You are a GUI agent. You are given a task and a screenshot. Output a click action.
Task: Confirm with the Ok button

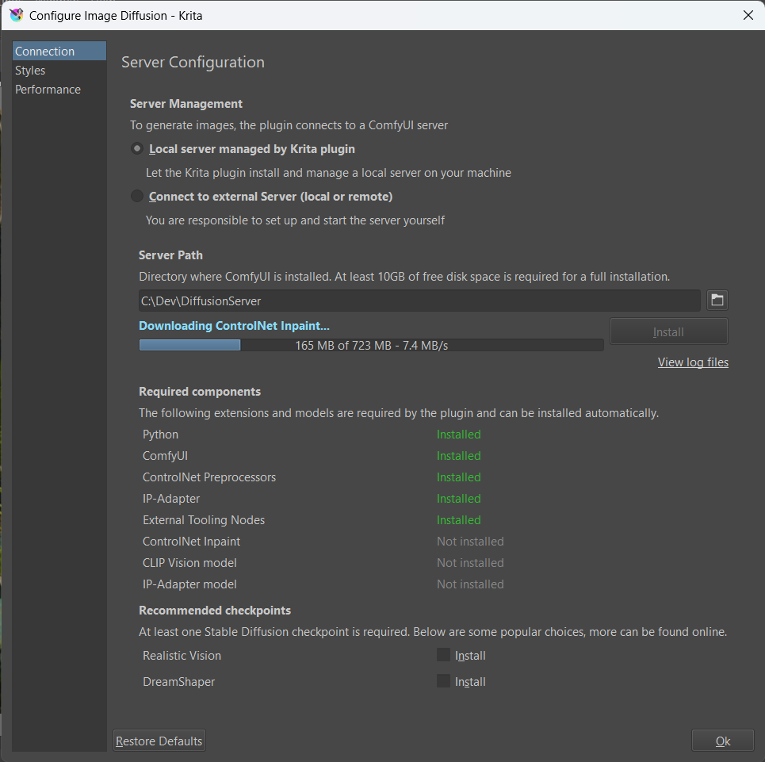tap(722, 741)
